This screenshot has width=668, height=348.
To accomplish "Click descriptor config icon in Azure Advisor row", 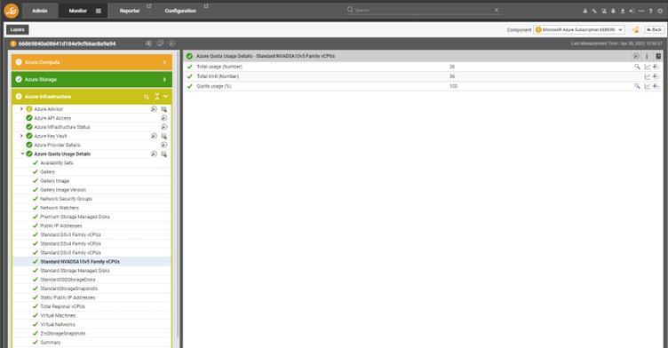I will (163, 109).
